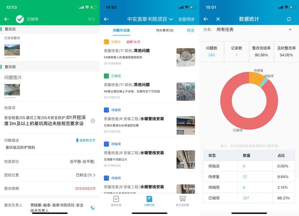The width and height of the screenshot is (299, 216).
Task: Open the photo for issue ID:11193152
Action: (x=186, y=125)
